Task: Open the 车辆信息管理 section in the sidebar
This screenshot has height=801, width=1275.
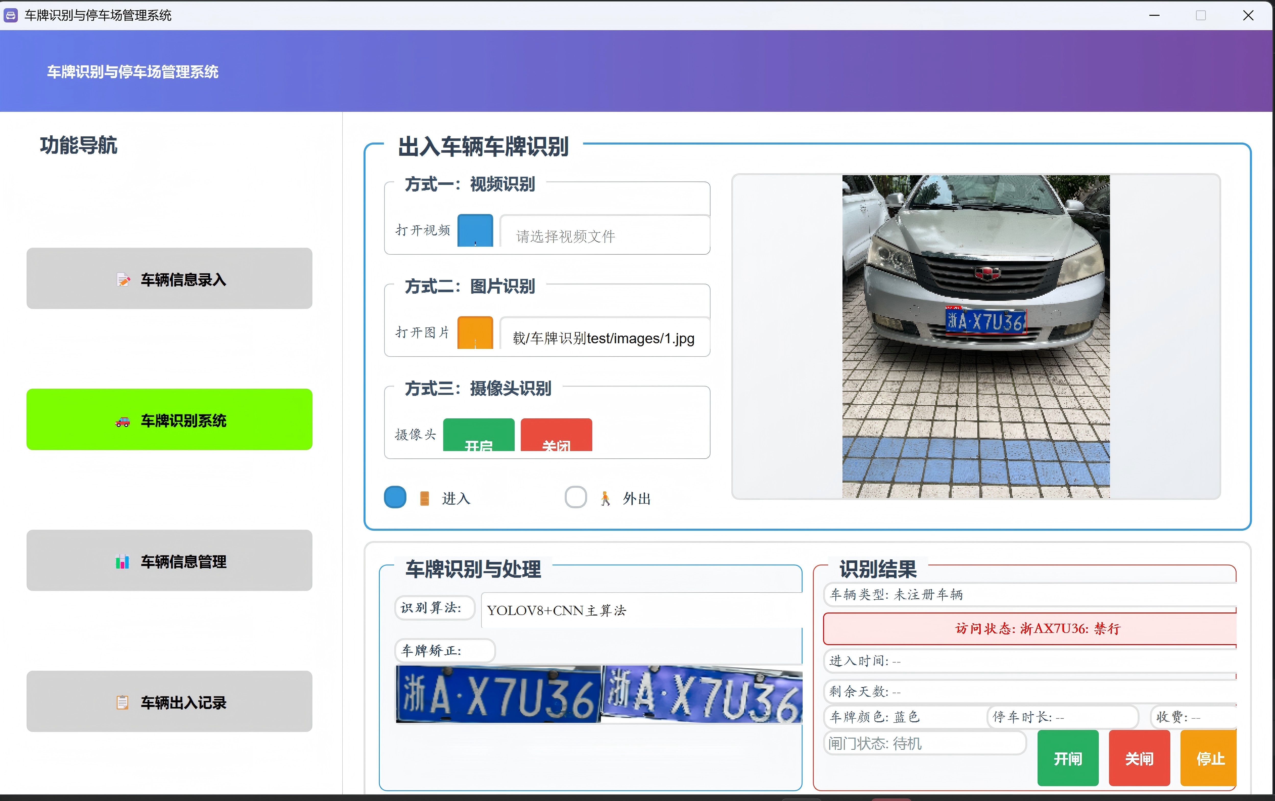Action: point(169,560)
